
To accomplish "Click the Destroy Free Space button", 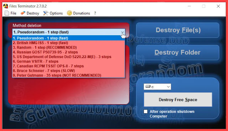I will [x=178, y=100].
